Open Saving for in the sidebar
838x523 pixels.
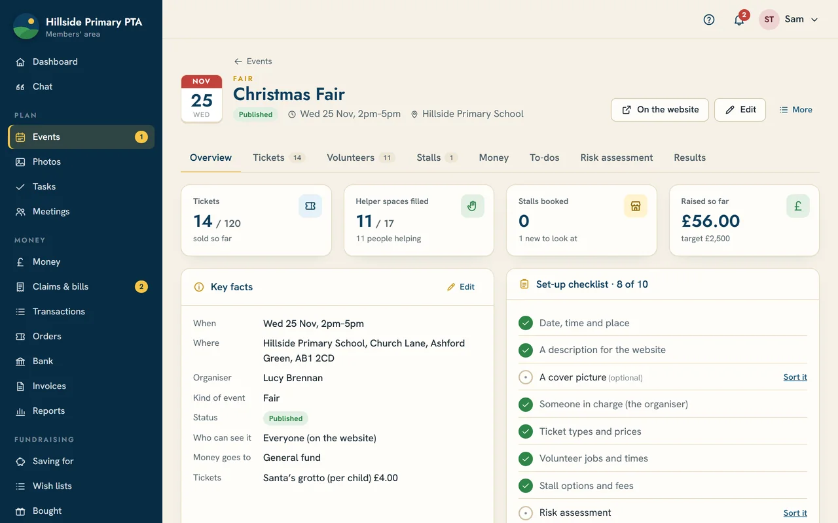(x=81, y=461)
